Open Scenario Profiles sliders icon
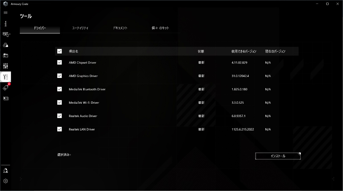Screen dimensions: 343x191 pos(6,66)
